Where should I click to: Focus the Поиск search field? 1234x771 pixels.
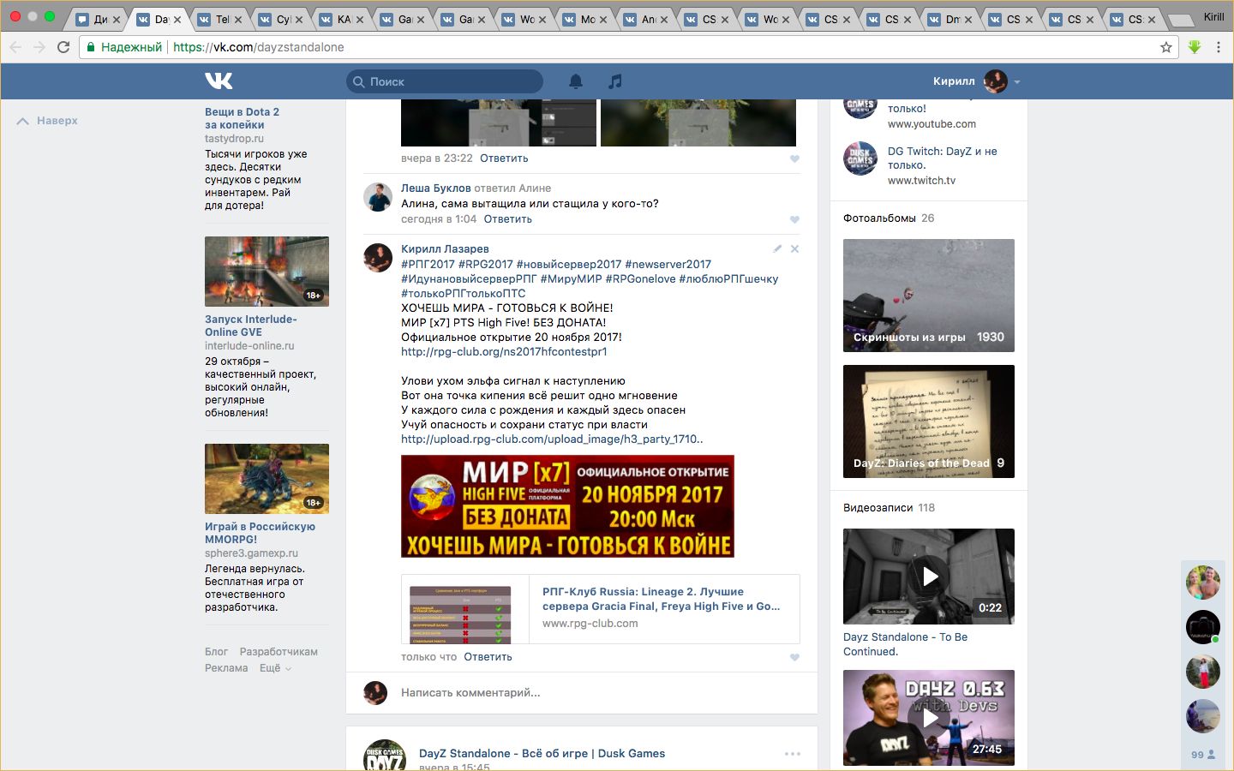click(x=444, y=81)
